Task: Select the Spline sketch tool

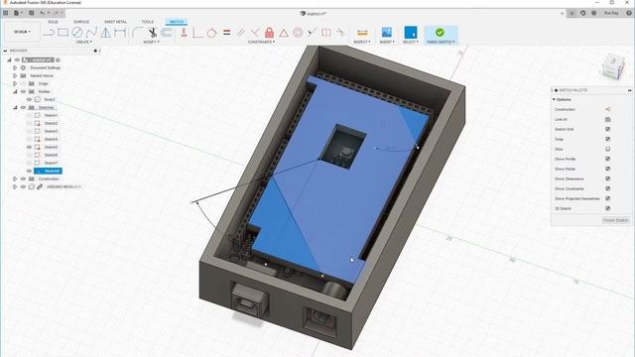Action: (x=91, y=33)
